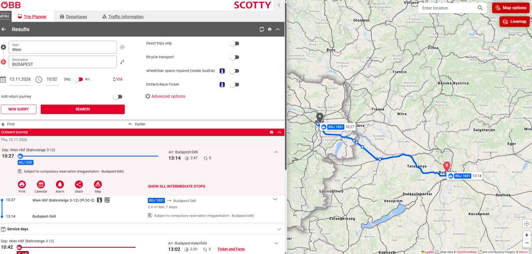Set an Alarm for the RGJ 1031 journey
The height and width of the screenshot is (254, 532).
(x=60, y=184)
